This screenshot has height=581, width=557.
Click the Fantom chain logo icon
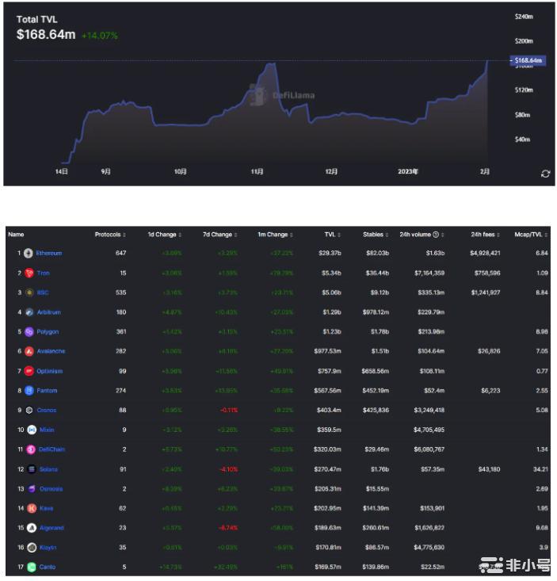(x=29, y=391)
